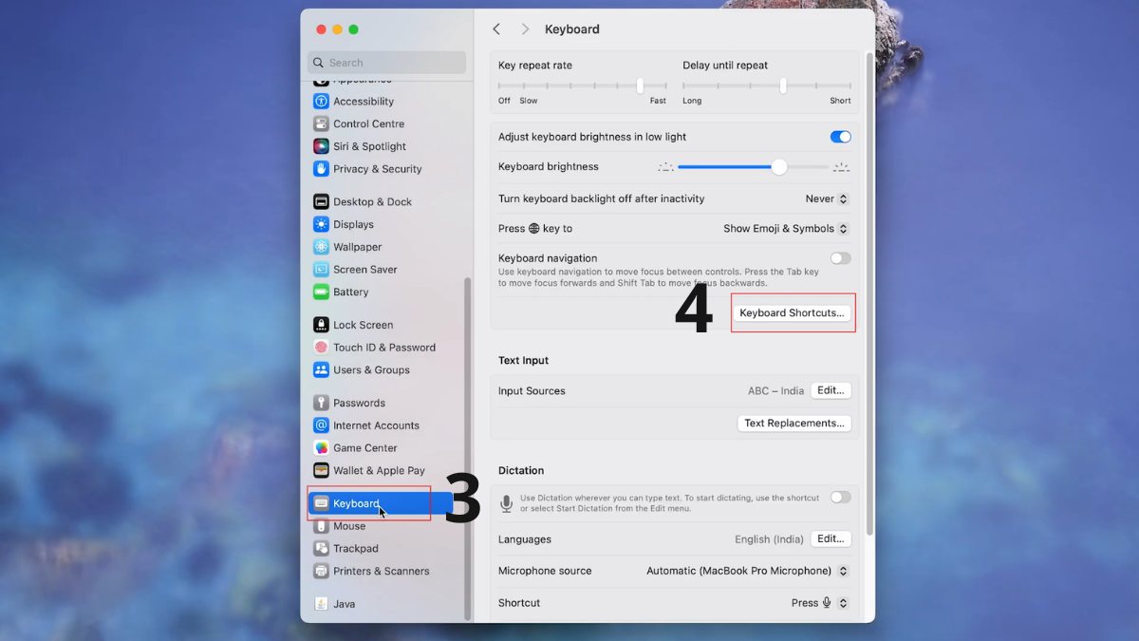This screenshot has height=641, width=1139.
Task: Select Lock Screen sidebar entry
Action: coord(363,325)
